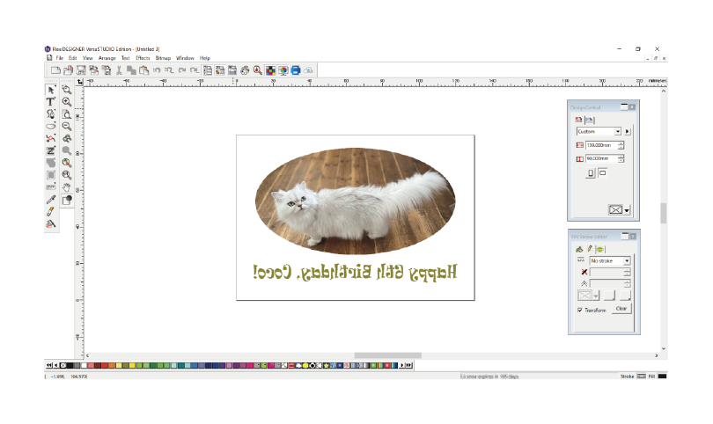Select the arrow Selection tool

(51, 90)
